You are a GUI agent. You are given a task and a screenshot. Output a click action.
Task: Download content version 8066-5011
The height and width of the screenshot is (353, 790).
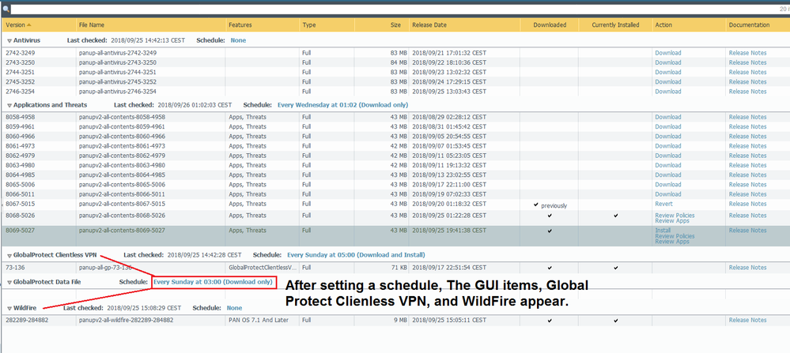(x=668, y=194)
